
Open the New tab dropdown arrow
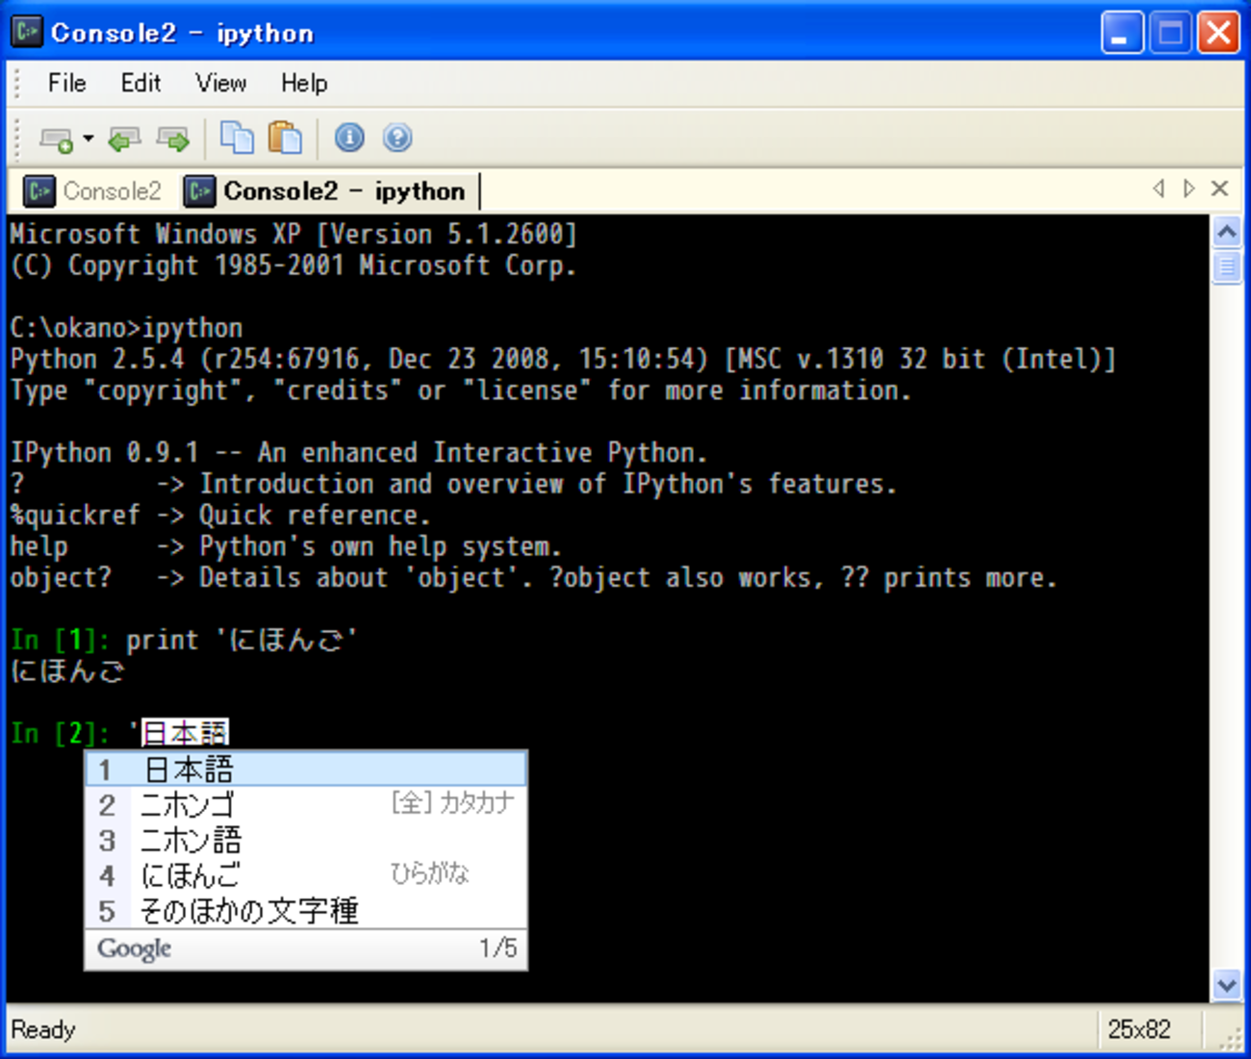pyautogui.click(x=89, y=139)
